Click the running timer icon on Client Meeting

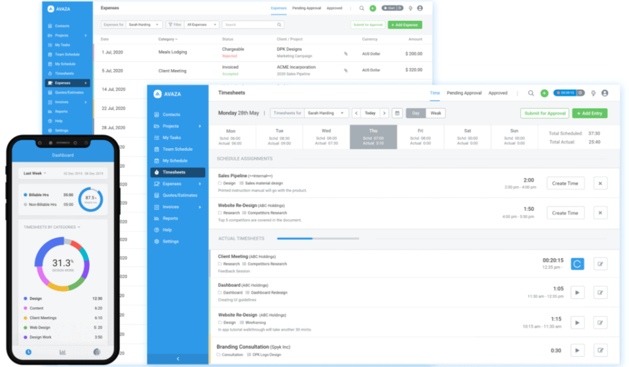[x=577, y=263]
